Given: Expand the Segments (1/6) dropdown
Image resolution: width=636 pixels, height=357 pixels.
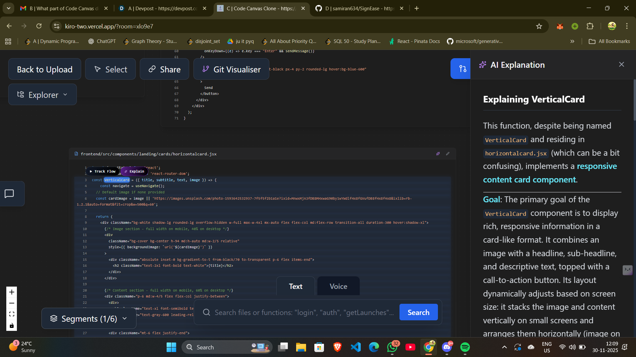Looking at the screenshot, I should [89, 319].
